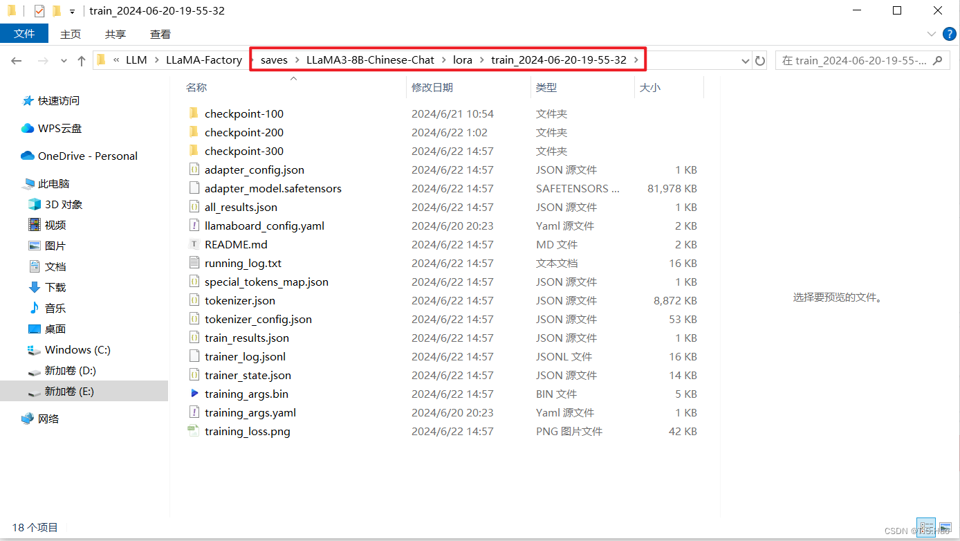Open the 文件 menu tab

point(24,34)
